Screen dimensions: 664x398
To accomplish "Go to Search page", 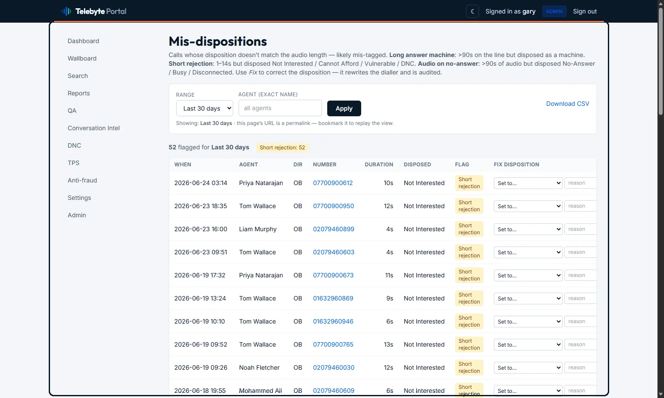I will pyautogui.click(x=78, y=76).
